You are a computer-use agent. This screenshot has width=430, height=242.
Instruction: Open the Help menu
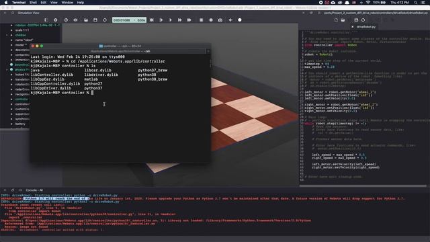(81, 3)
